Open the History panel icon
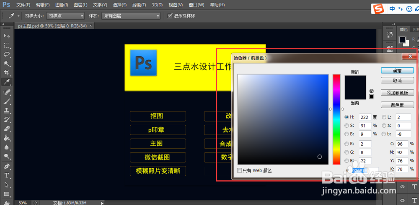Screen dimensions: 419x205 [390, 34]
